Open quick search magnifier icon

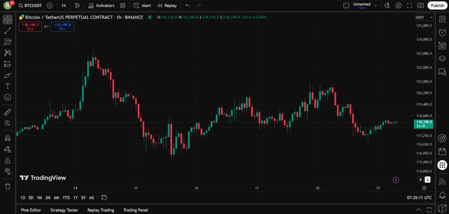tap(387, 6)
